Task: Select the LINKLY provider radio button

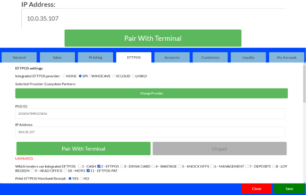Action: (133, 76)
